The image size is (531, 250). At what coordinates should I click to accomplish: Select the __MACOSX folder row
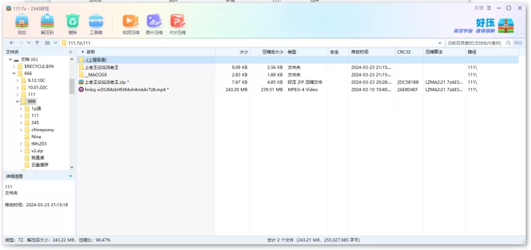pos(298,75)
